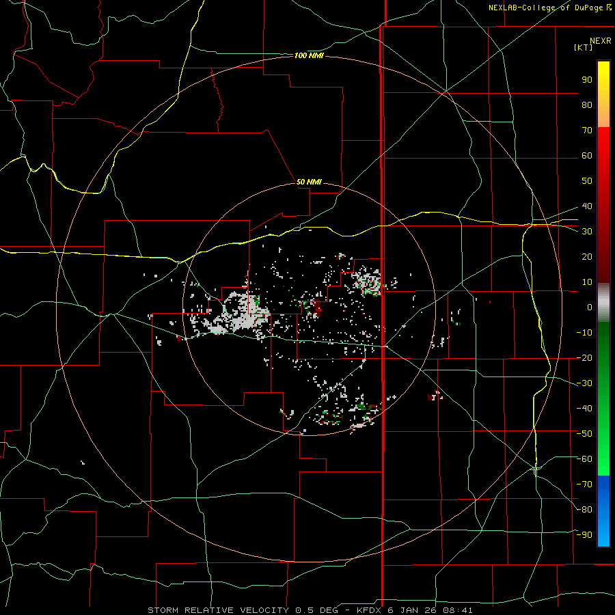Click the -30 value on velocity scale

point(584,383)
